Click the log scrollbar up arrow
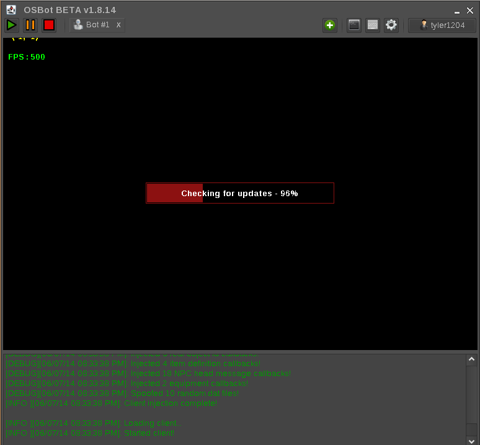Image resolution: width=480 pixels, height=445 pixels. pos(471,359)
